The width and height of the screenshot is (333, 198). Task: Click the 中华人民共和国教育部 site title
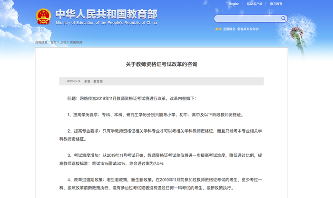[106, 14]
